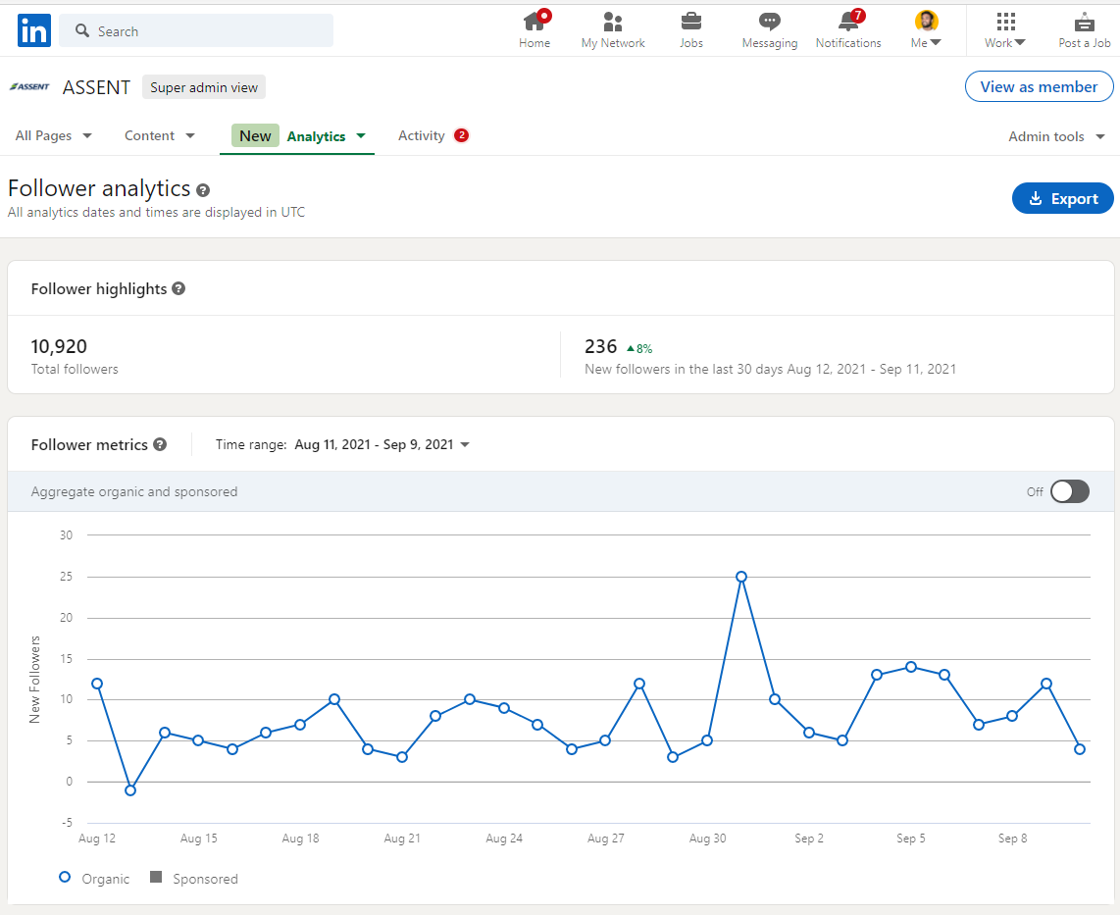Toggle the Organic series in the legend
The height and width of the screenshot is (915, 1120).
[93, 878]
